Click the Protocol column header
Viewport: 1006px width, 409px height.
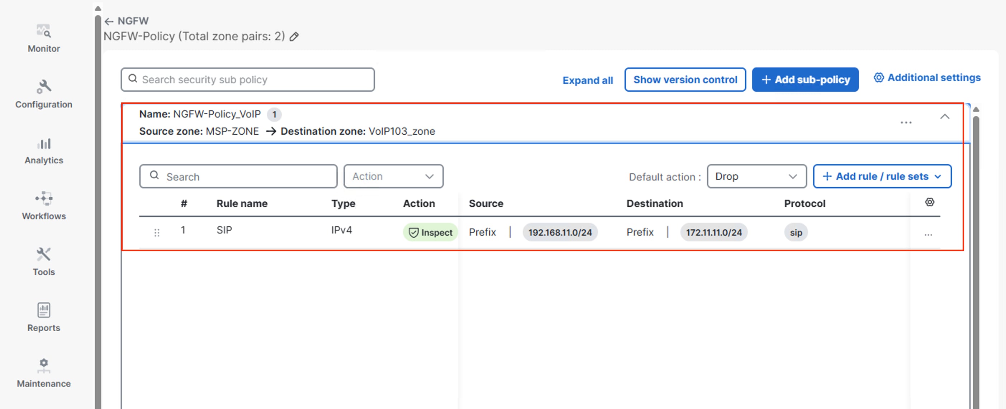(x=805, y=204)
